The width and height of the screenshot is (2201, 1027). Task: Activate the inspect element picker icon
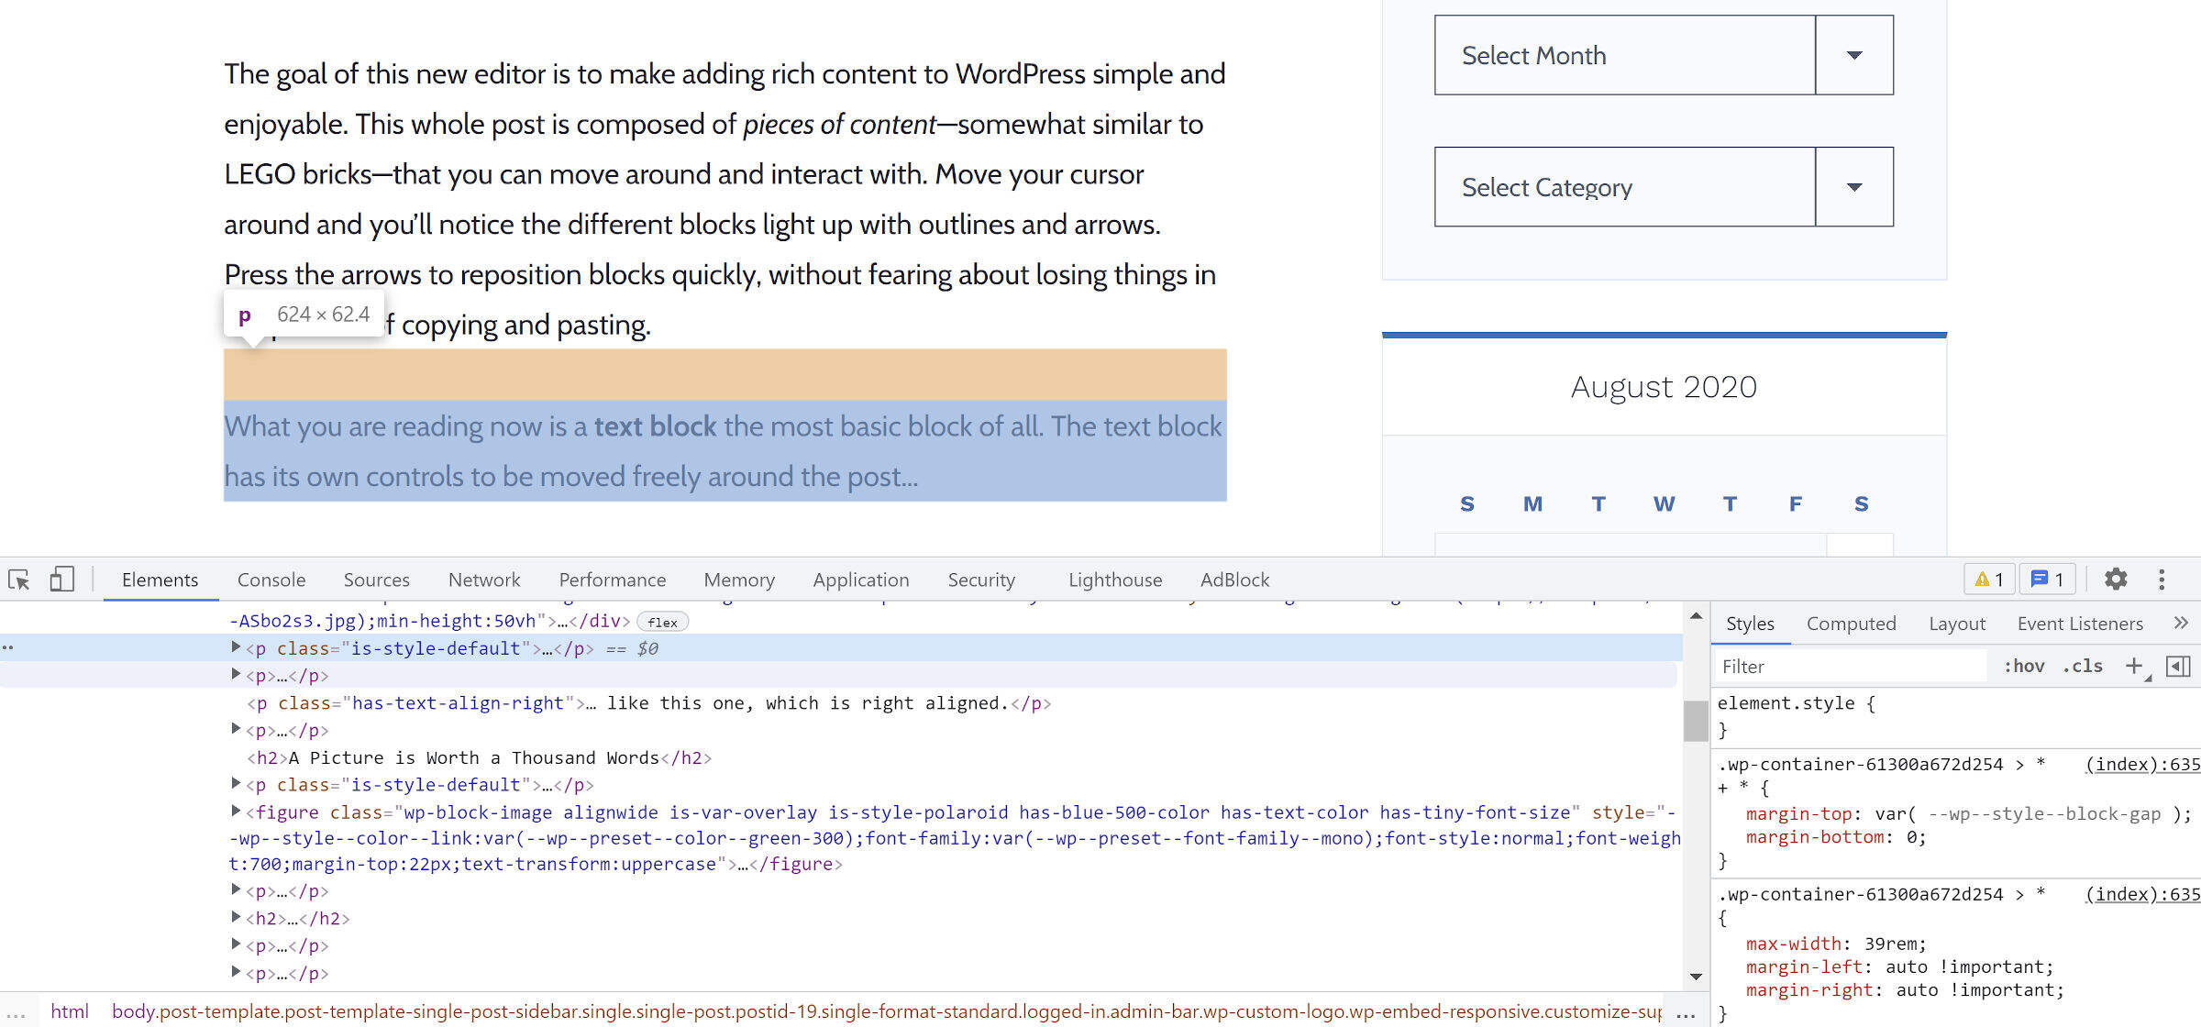[x=19, y=580]
